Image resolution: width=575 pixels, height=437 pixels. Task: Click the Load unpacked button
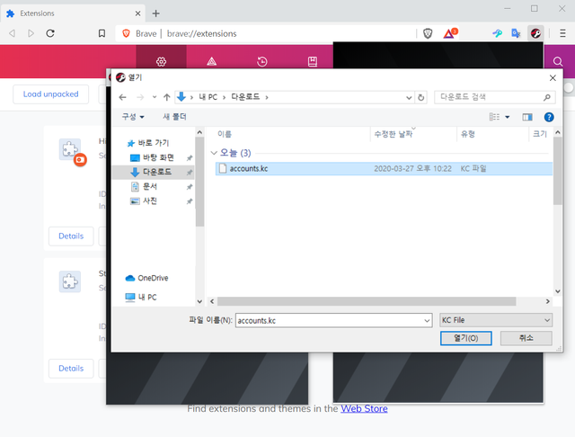click(50, 94)
